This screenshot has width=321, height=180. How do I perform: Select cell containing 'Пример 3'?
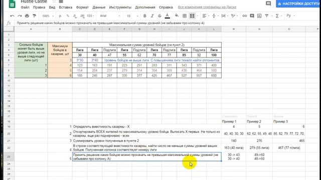click(x=289, y=121)
